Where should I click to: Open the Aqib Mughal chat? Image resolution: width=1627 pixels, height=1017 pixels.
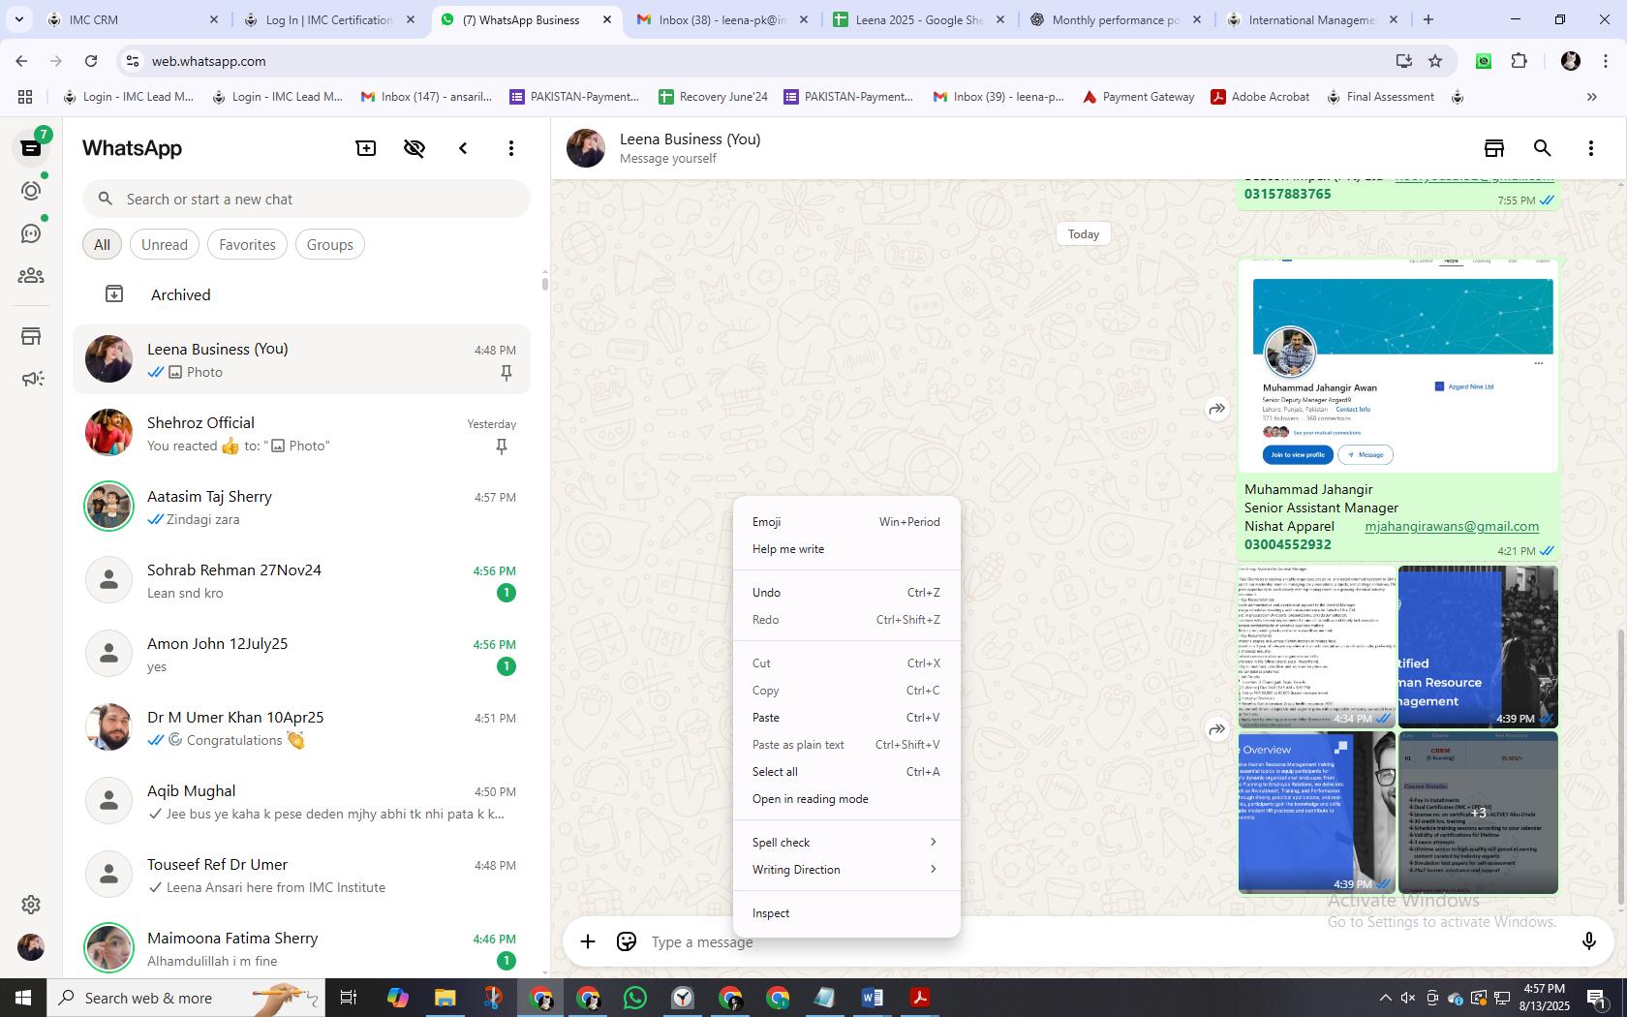click(x=302, y=801)
